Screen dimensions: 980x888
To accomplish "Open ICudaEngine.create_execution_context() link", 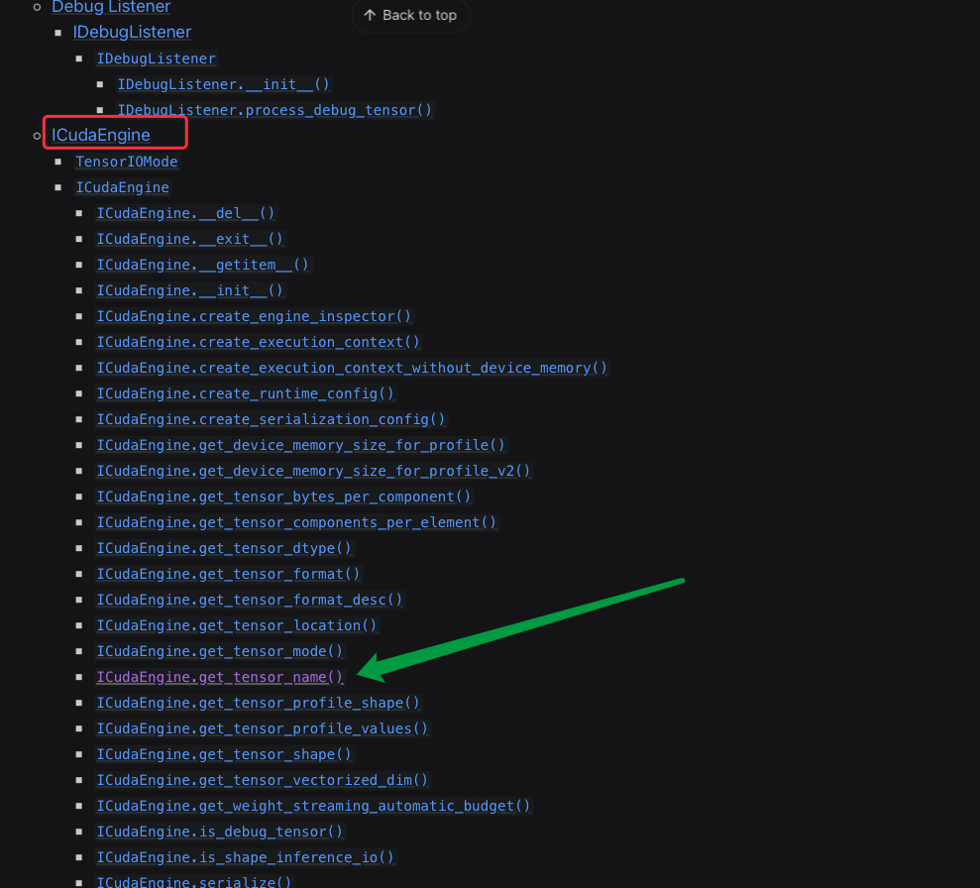I will point(258,341).
